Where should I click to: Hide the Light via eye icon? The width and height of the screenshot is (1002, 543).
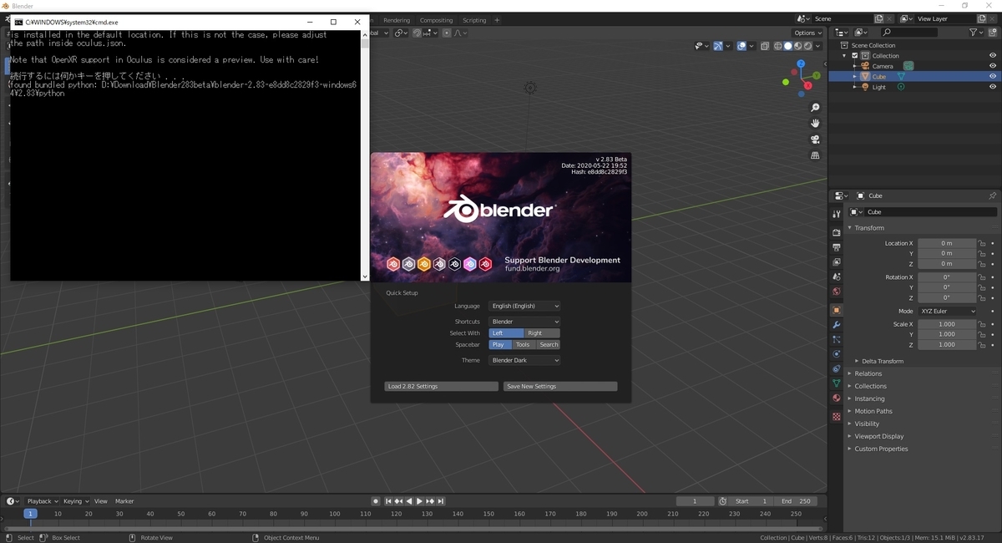click(x=993, y=87)
